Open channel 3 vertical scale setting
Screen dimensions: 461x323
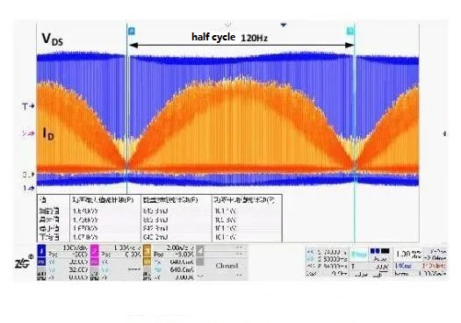click(x=180, y=248)
